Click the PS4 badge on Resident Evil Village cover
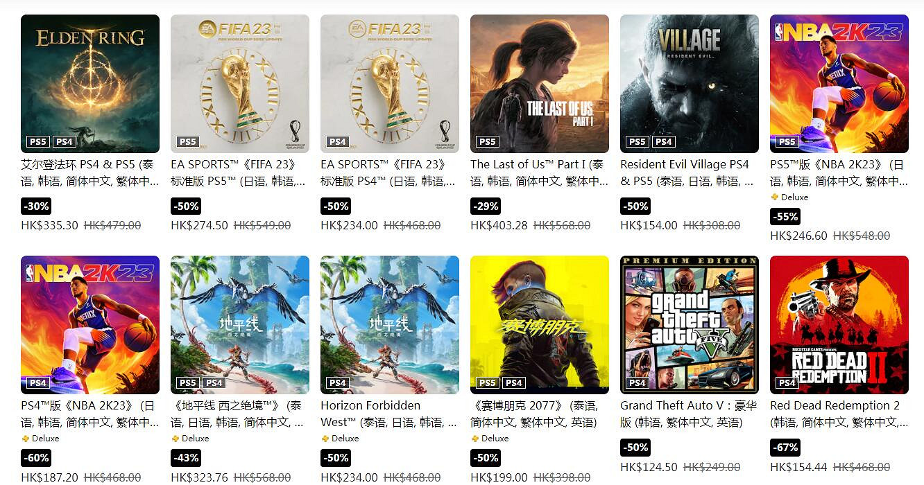The width and height of the screenshot is (924, 485). pyautogui.click(x=664, y=141)
